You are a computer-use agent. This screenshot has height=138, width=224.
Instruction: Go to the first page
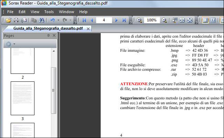tap(84, 20)
